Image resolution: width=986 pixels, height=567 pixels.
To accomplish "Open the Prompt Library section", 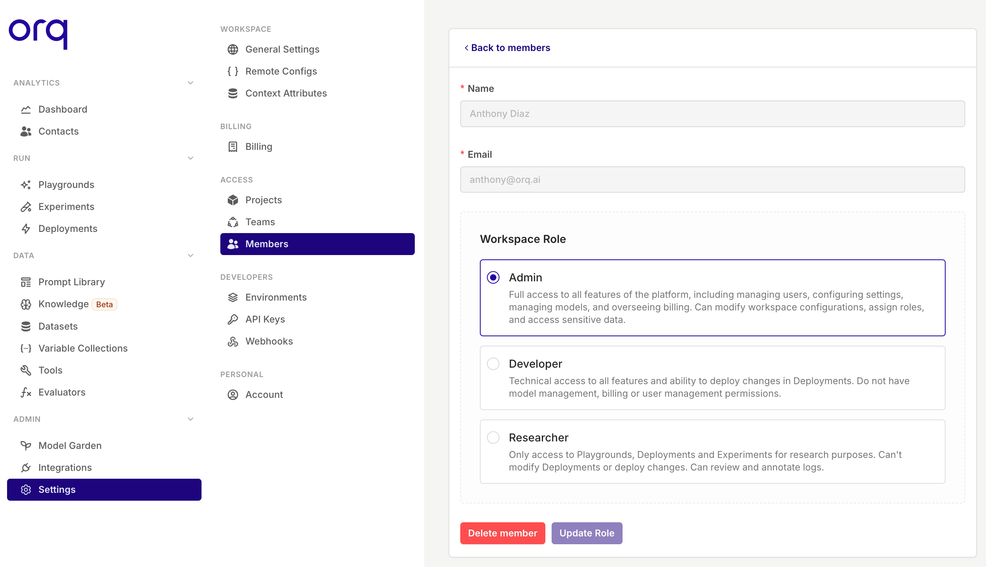I will coord(72,282).
